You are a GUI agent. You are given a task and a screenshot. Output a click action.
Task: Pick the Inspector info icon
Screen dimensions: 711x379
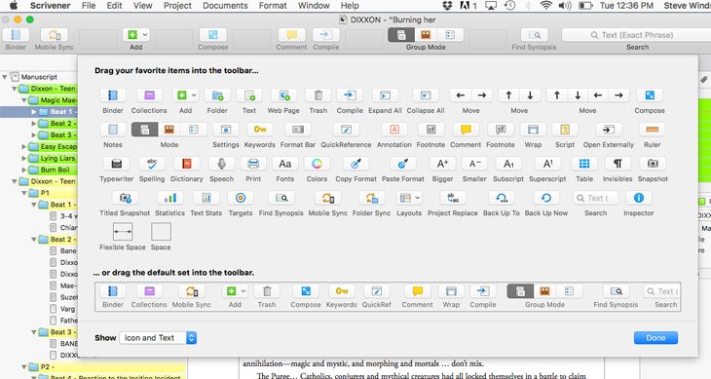(x=639, y=198)
